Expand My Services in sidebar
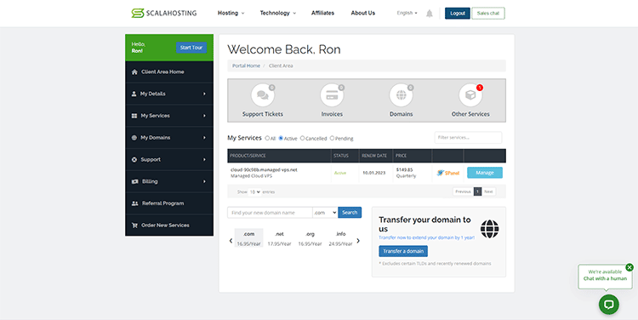This screenshot has width=638, height=320. tap(169, 116)
